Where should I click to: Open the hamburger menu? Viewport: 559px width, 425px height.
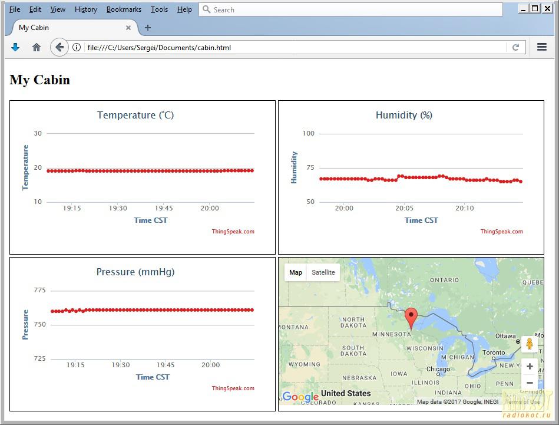[542, 47]
